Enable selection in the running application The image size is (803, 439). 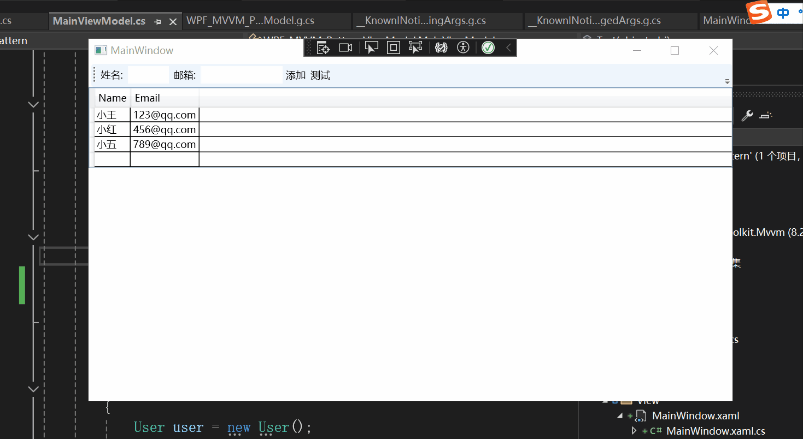tap(372, 48)
